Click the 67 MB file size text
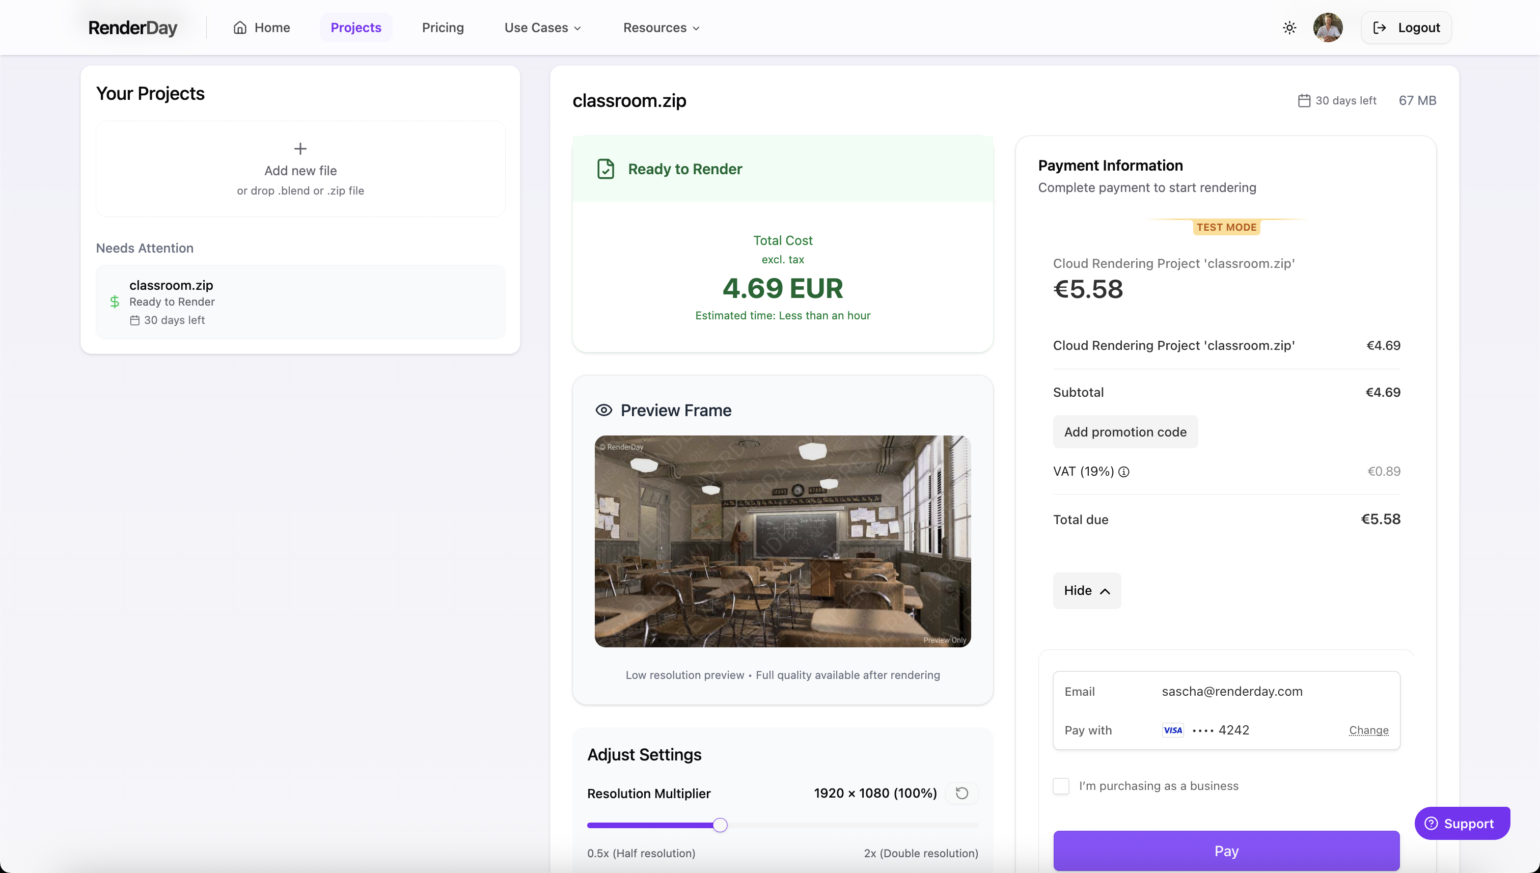Viewport: 1540px width, 873px height. [x=1417, y=100]
